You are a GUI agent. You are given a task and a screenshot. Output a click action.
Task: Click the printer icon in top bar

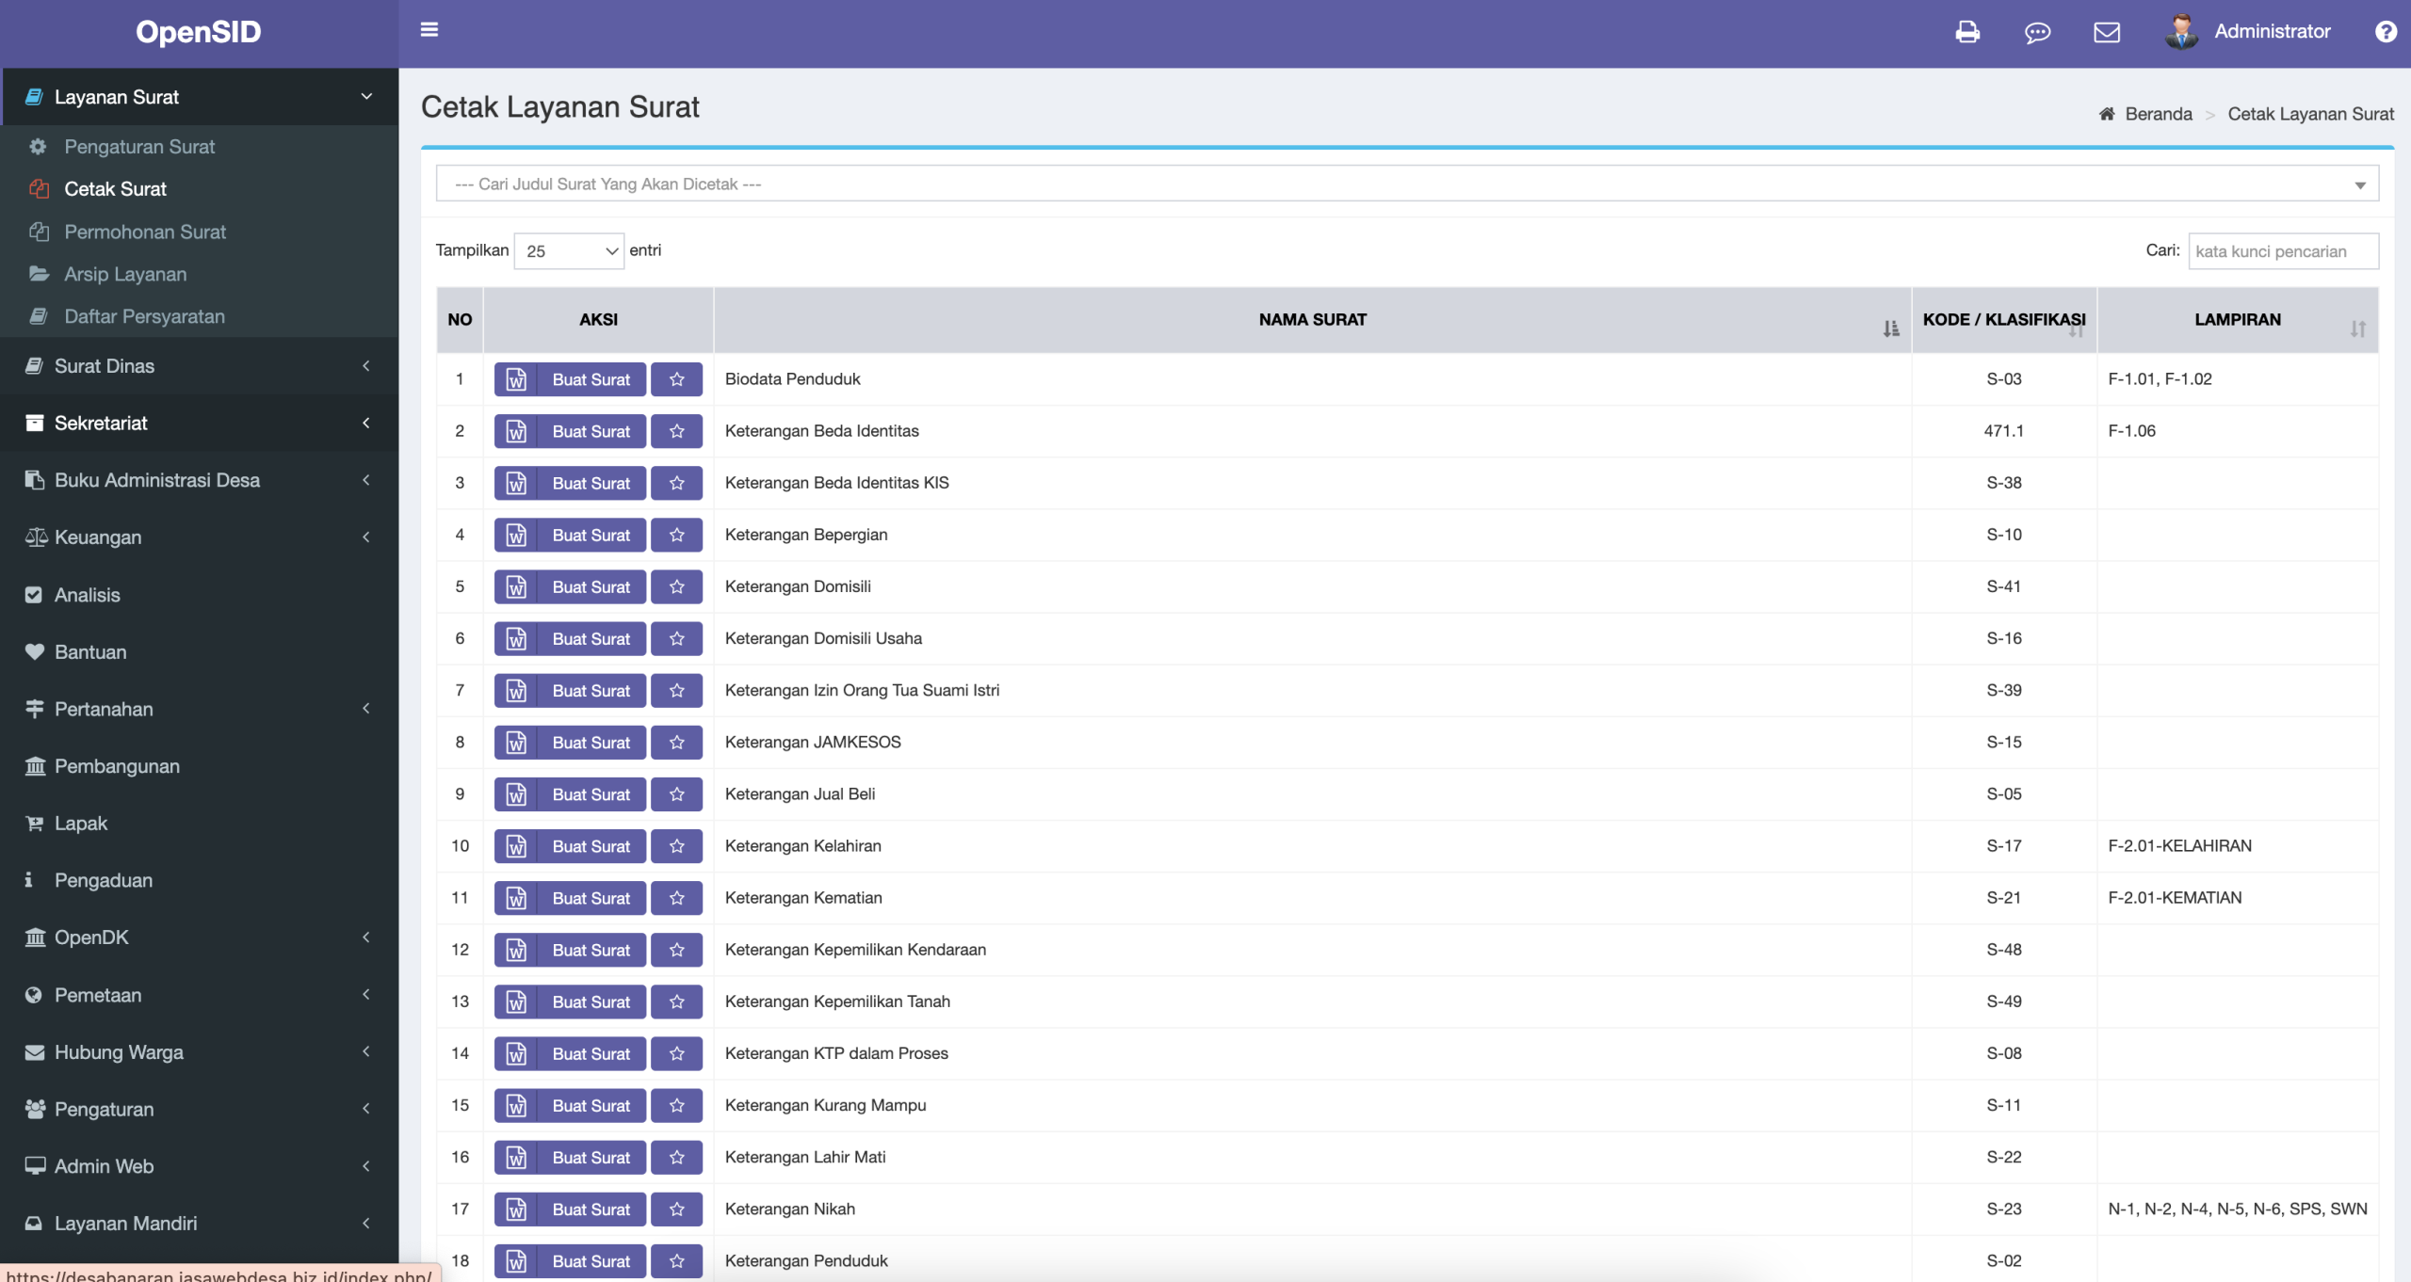click(x=1967, y=32)
